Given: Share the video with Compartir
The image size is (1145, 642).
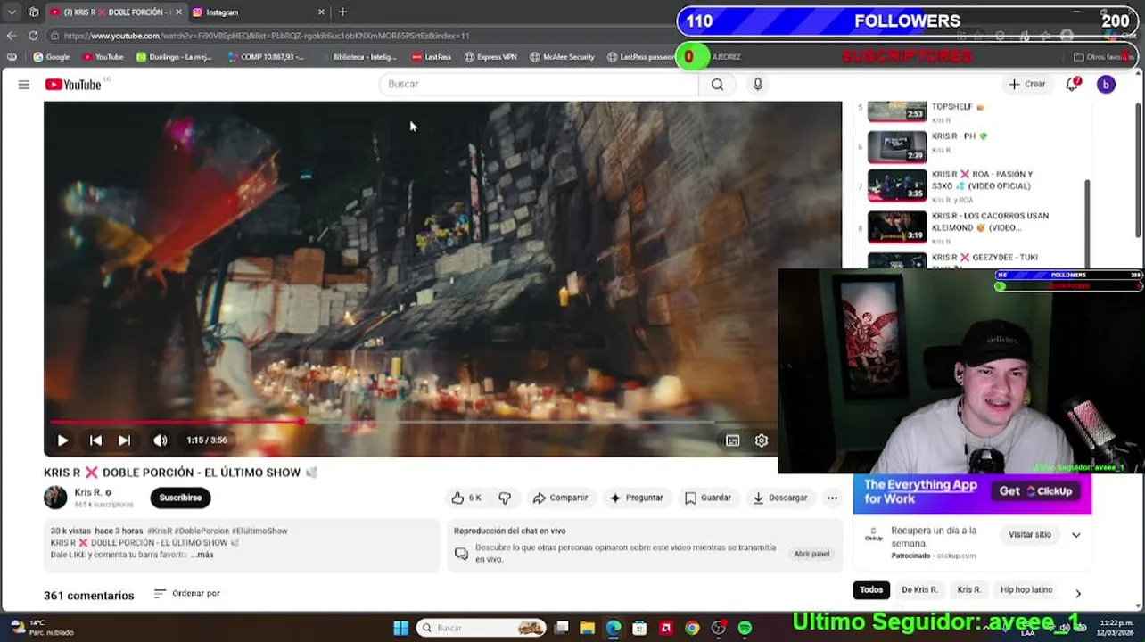Looking at the screenshot, I should [559, 498].
